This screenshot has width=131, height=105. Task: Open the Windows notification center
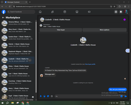coord(128,103)
